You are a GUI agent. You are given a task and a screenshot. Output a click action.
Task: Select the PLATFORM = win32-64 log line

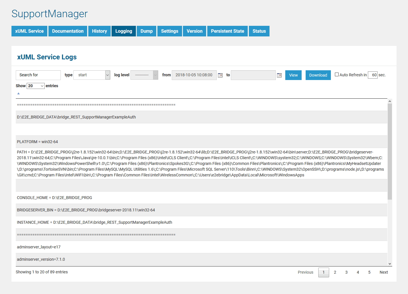pos(115,141)
